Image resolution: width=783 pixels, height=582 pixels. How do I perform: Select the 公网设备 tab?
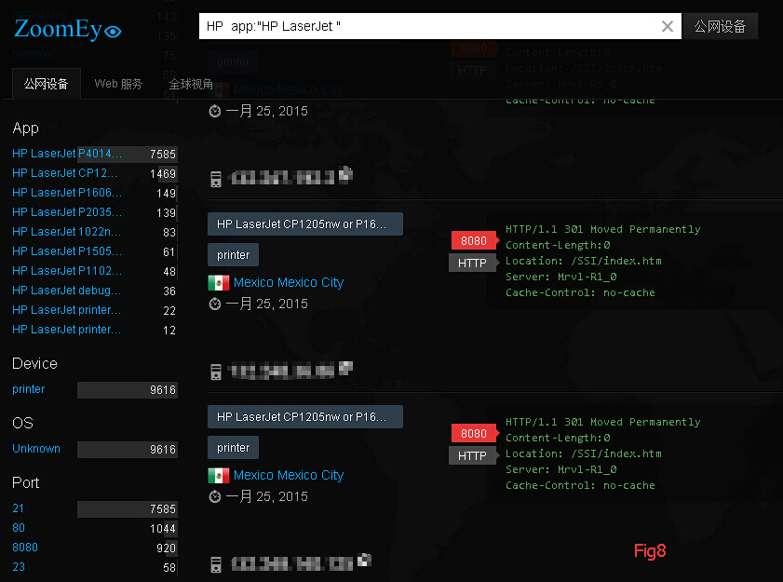pos(46,84)
